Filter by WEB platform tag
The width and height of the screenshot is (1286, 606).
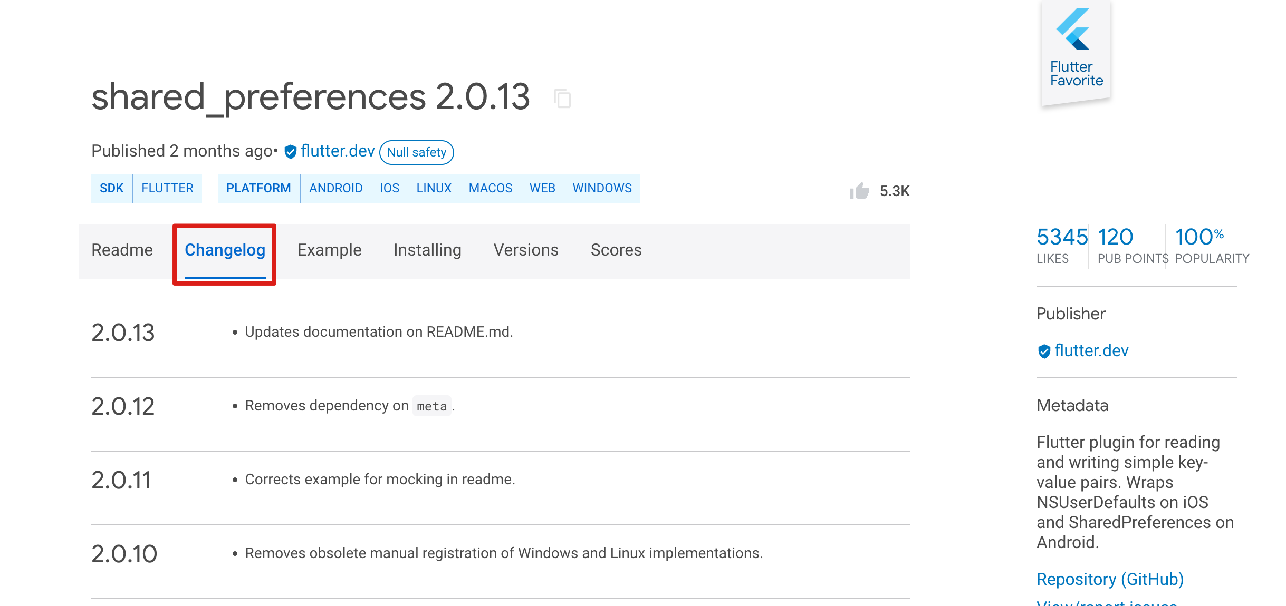pos(542,188)
